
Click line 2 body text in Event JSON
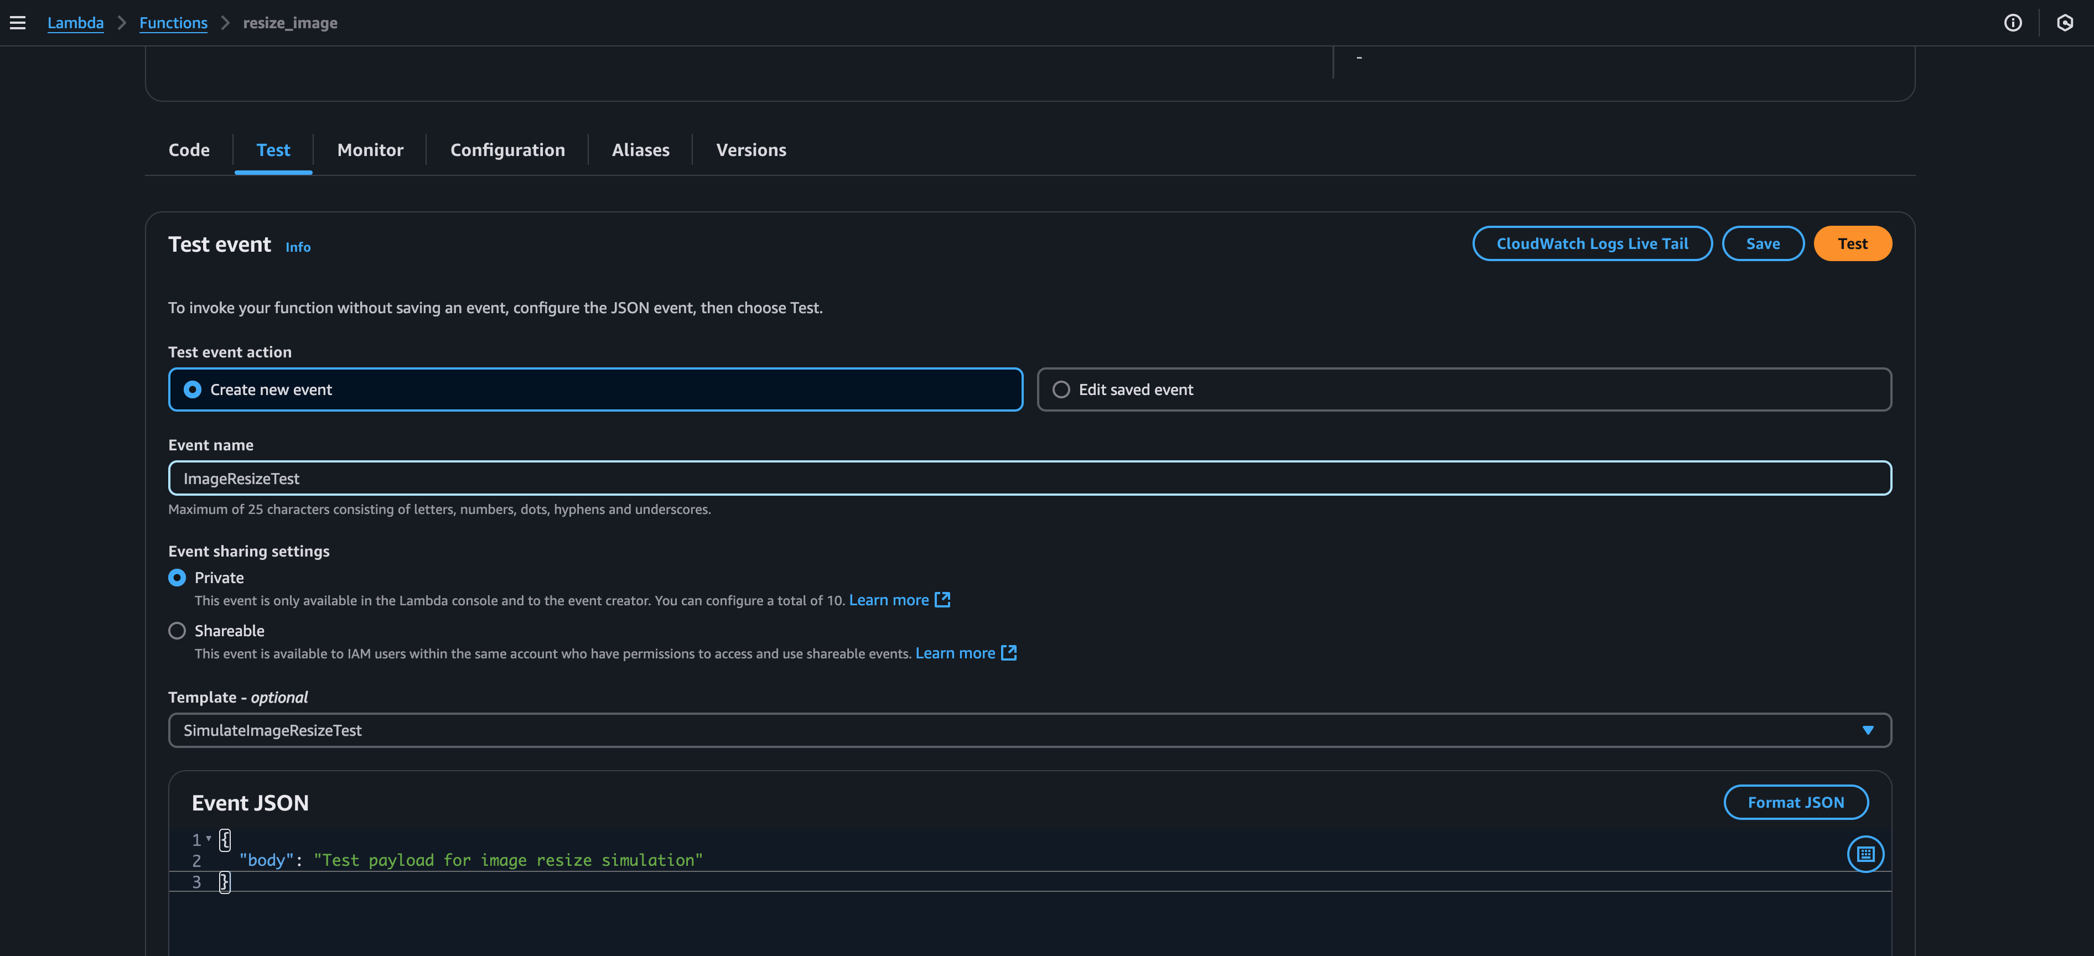coord(471,860)
